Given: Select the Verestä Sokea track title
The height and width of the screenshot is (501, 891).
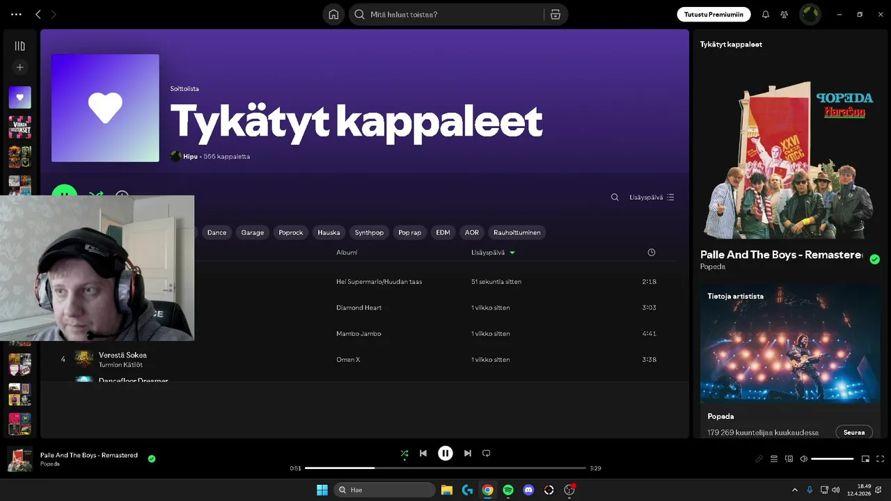Looking at the screenshot, I should click(123, 355).
